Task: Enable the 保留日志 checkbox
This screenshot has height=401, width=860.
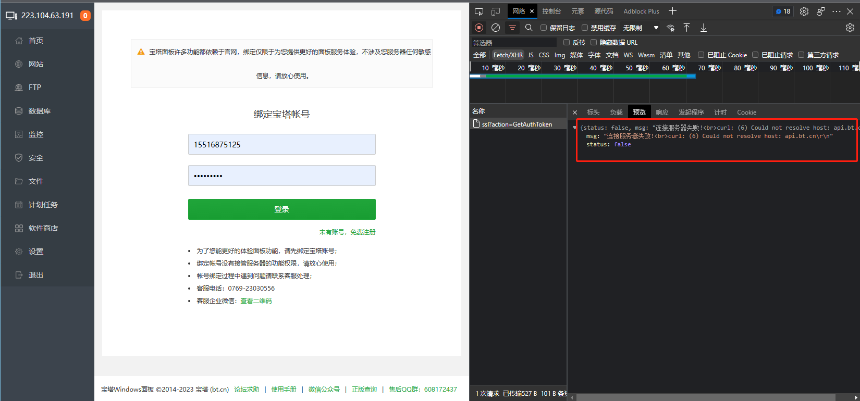Action: click(544, 28)
